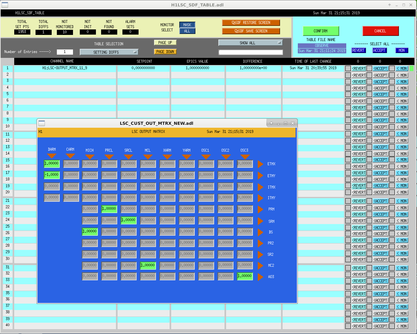Click the ACCEPT button in row 1
This screenshot has height=334, width=417.
tap(381, 69)
